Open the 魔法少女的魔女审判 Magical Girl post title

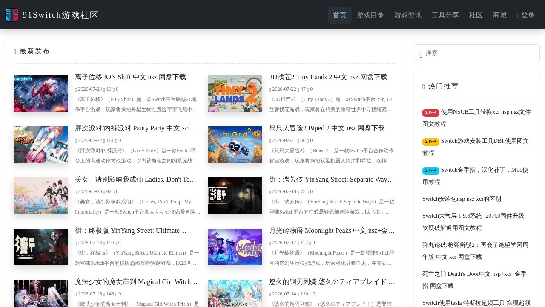136,282
